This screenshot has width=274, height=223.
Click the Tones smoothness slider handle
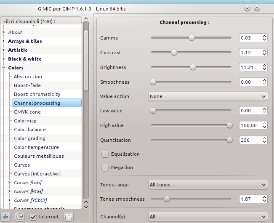pos(167,199)
